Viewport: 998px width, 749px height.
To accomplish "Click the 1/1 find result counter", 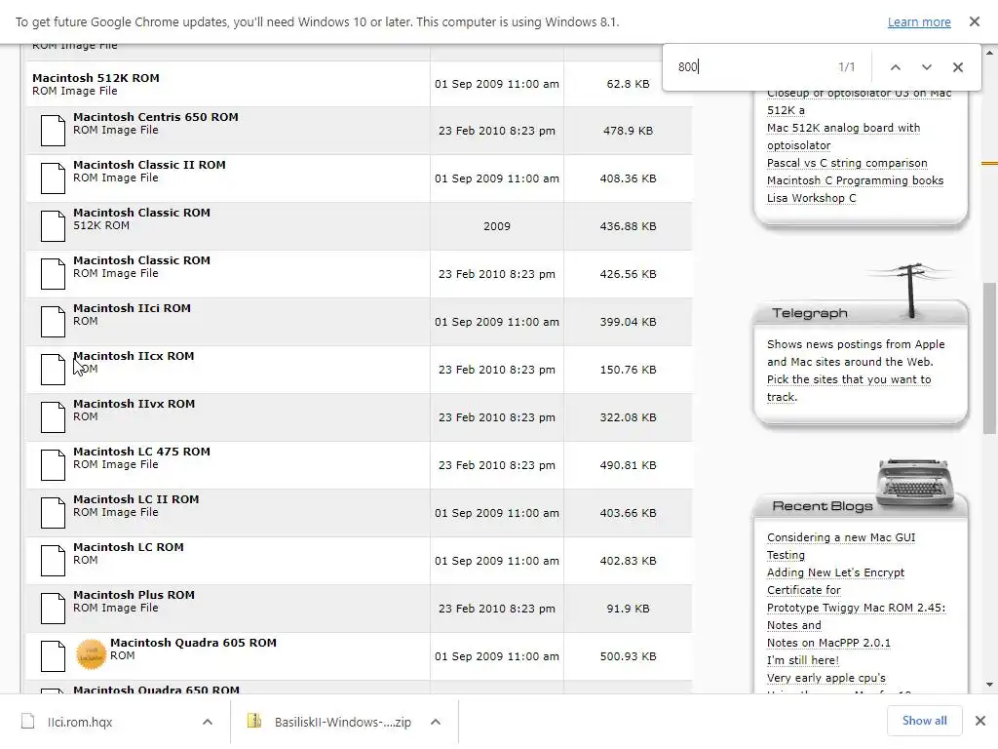I will [x=847, y=67].
